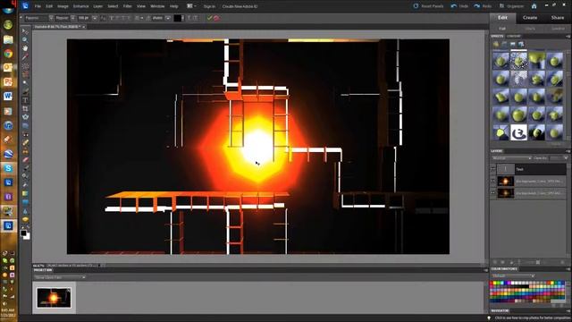Click the Sign In link
Image resolution: width=572 pixels, height=322 pixels.
209,6
